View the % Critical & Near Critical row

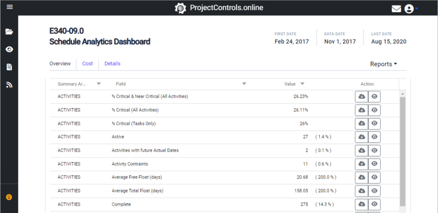(374, 97)
